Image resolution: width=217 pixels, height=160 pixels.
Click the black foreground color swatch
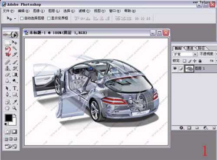pyautogui.click(x=9, y=118)
